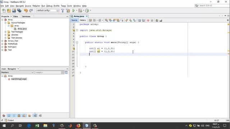The height and width of the screenshot is (129, 230).
Task: Click the New Project toolbar icon
Action: (9, 10)
